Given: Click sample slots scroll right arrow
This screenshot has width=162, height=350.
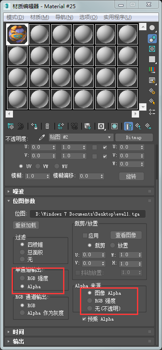Looking at the screenshot, I should [136, 114].
